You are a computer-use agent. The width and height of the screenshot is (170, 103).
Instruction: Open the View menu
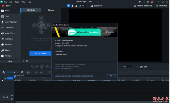tap(24, 2)
